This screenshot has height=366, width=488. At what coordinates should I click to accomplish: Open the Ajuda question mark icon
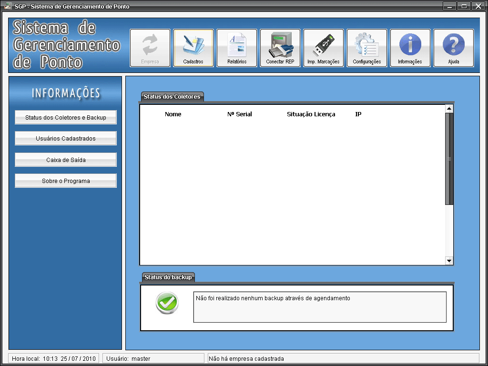[454, 48]
